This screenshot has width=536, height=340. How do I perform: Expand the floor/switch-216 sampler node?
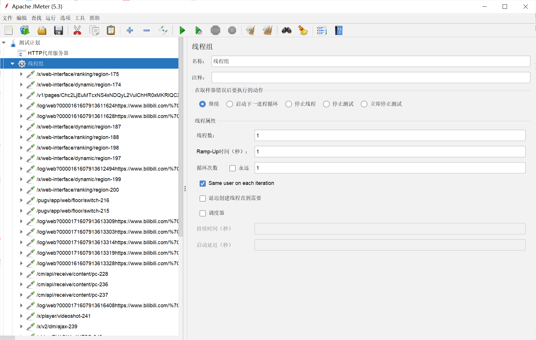click(21, 200)
